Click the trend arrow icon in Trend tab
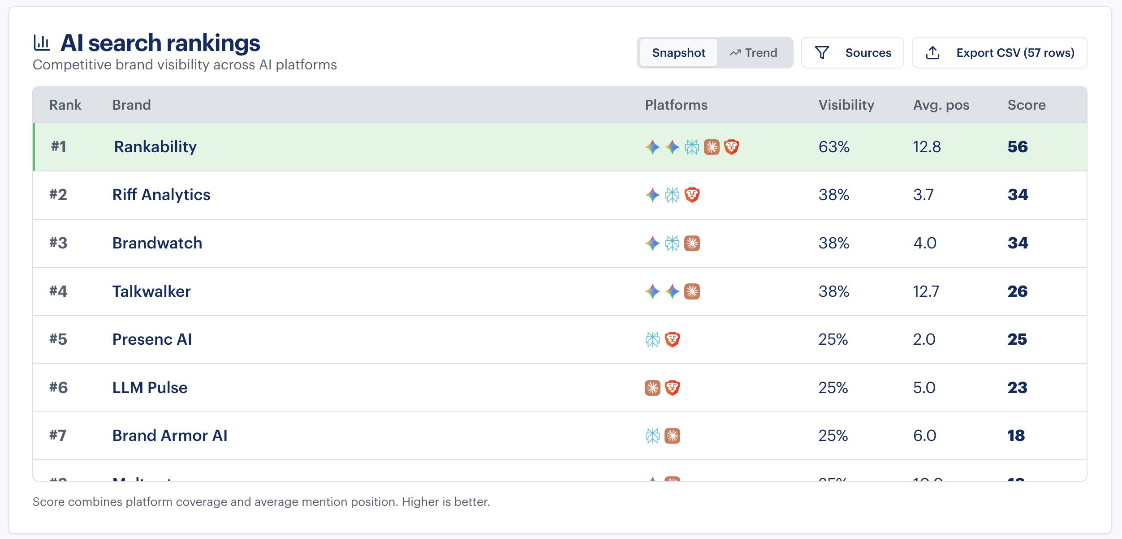 735,53
